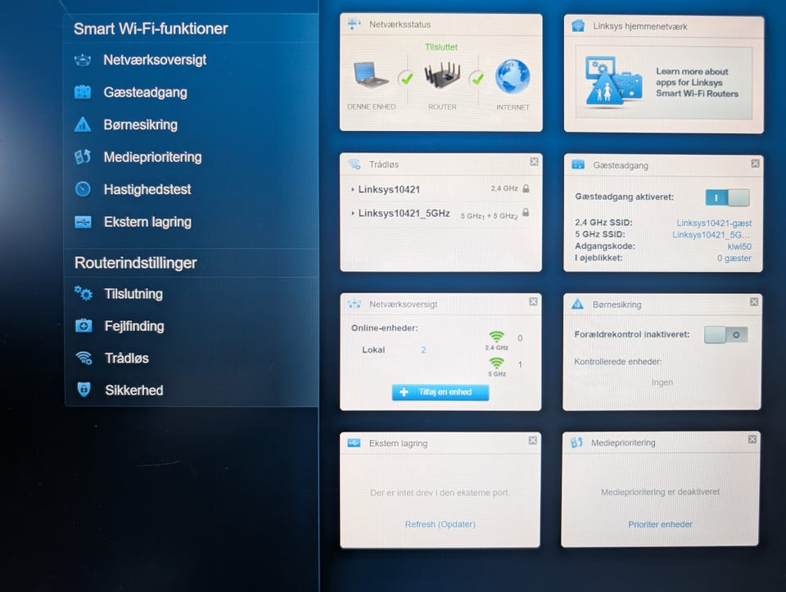Click the truncated 5 GHz guest SSID link
Screen dimensions: 786x592
(x=711, y=235)
